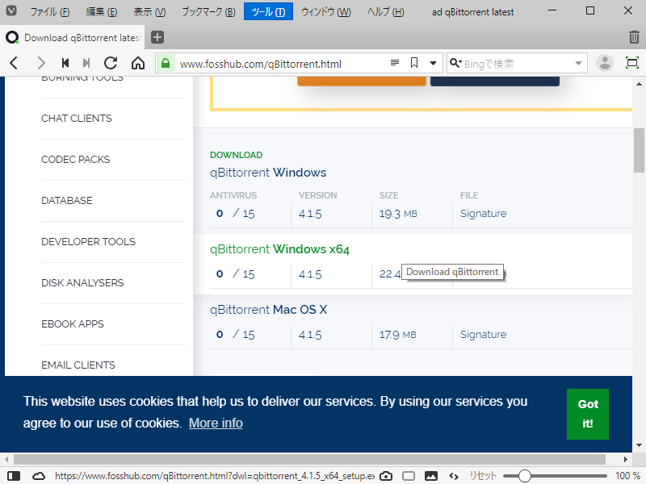Click the vertical scrollbar up arrow
The image size is (646, 484).
[x=639, y=84]
